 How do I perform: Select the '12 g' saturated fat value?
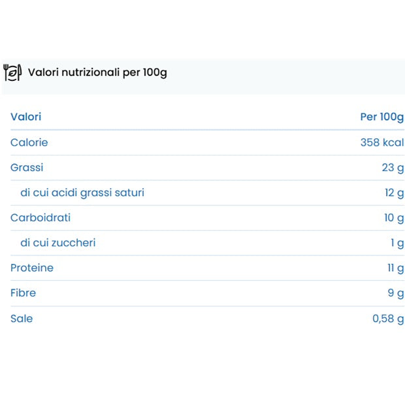(394, 193)
